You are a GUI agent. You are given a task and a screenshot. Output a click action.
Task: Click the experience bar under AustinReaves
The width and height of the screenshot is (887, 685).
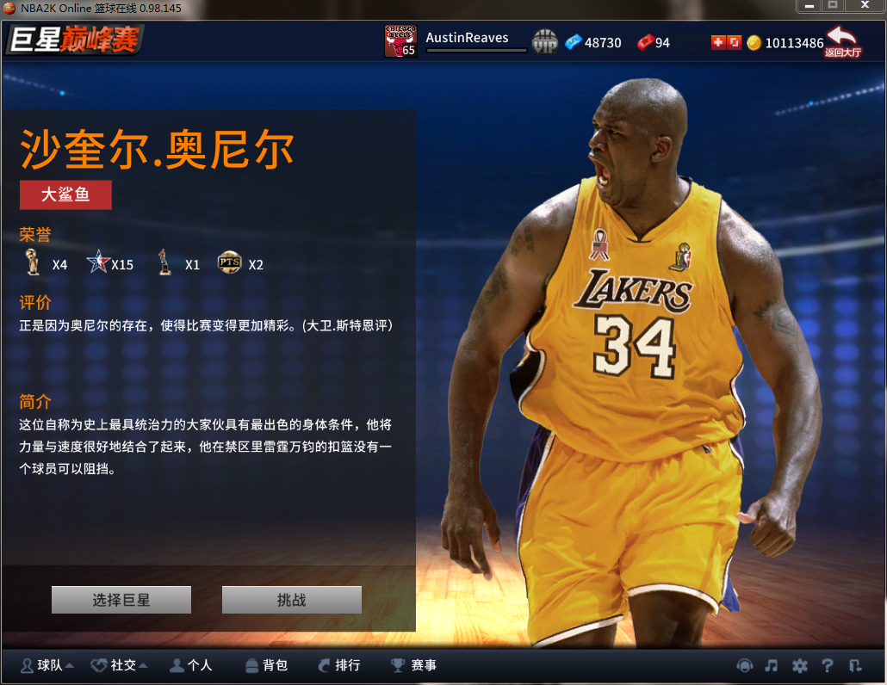pos(476,50)
